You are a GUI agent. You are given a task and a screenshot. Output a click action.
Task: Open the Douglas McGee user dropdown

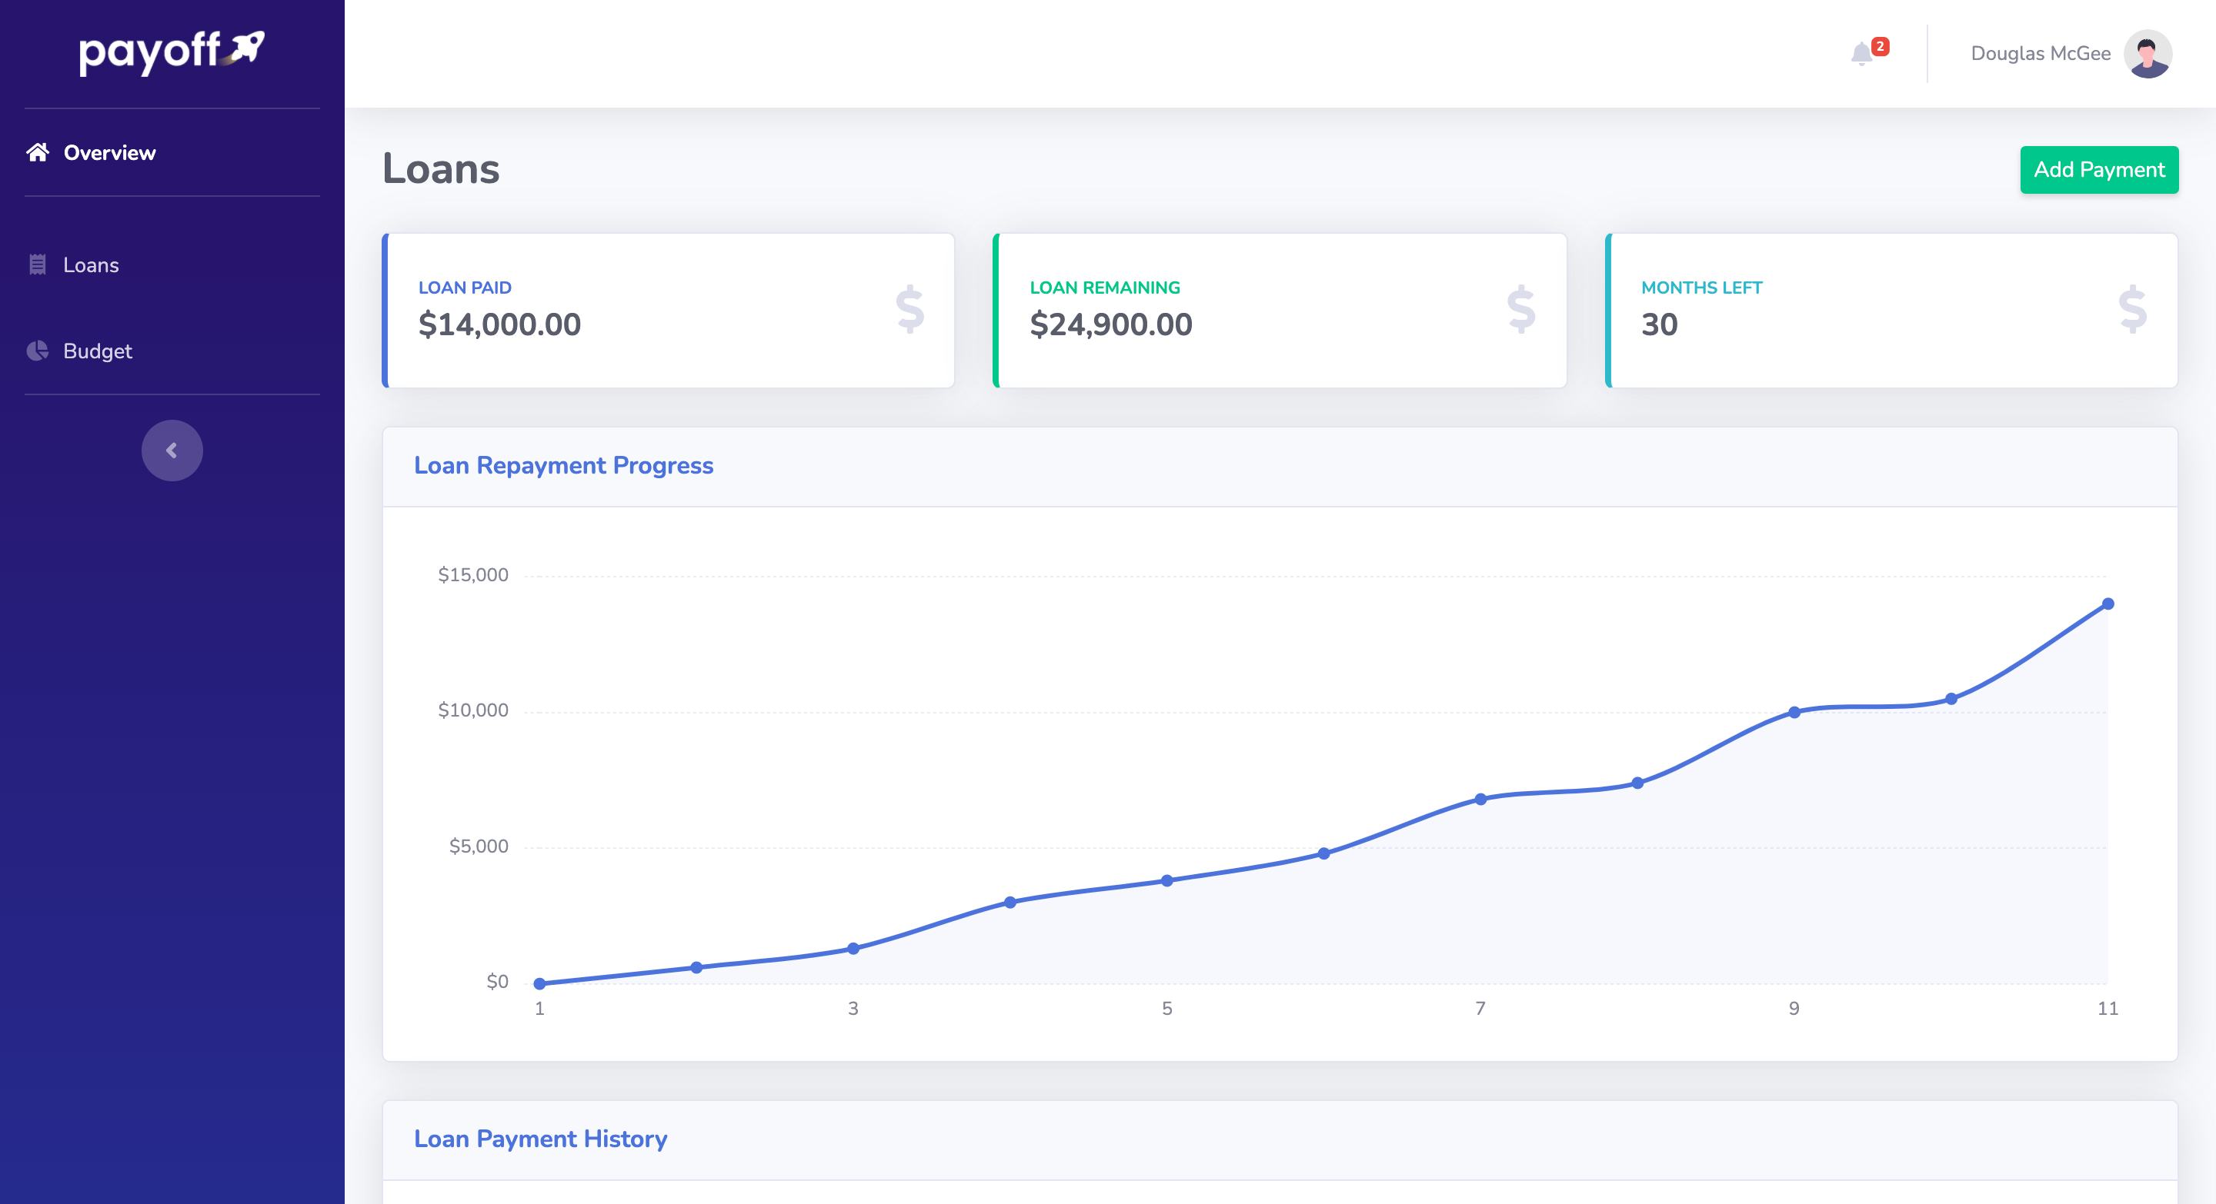[x=2040, y=53]
